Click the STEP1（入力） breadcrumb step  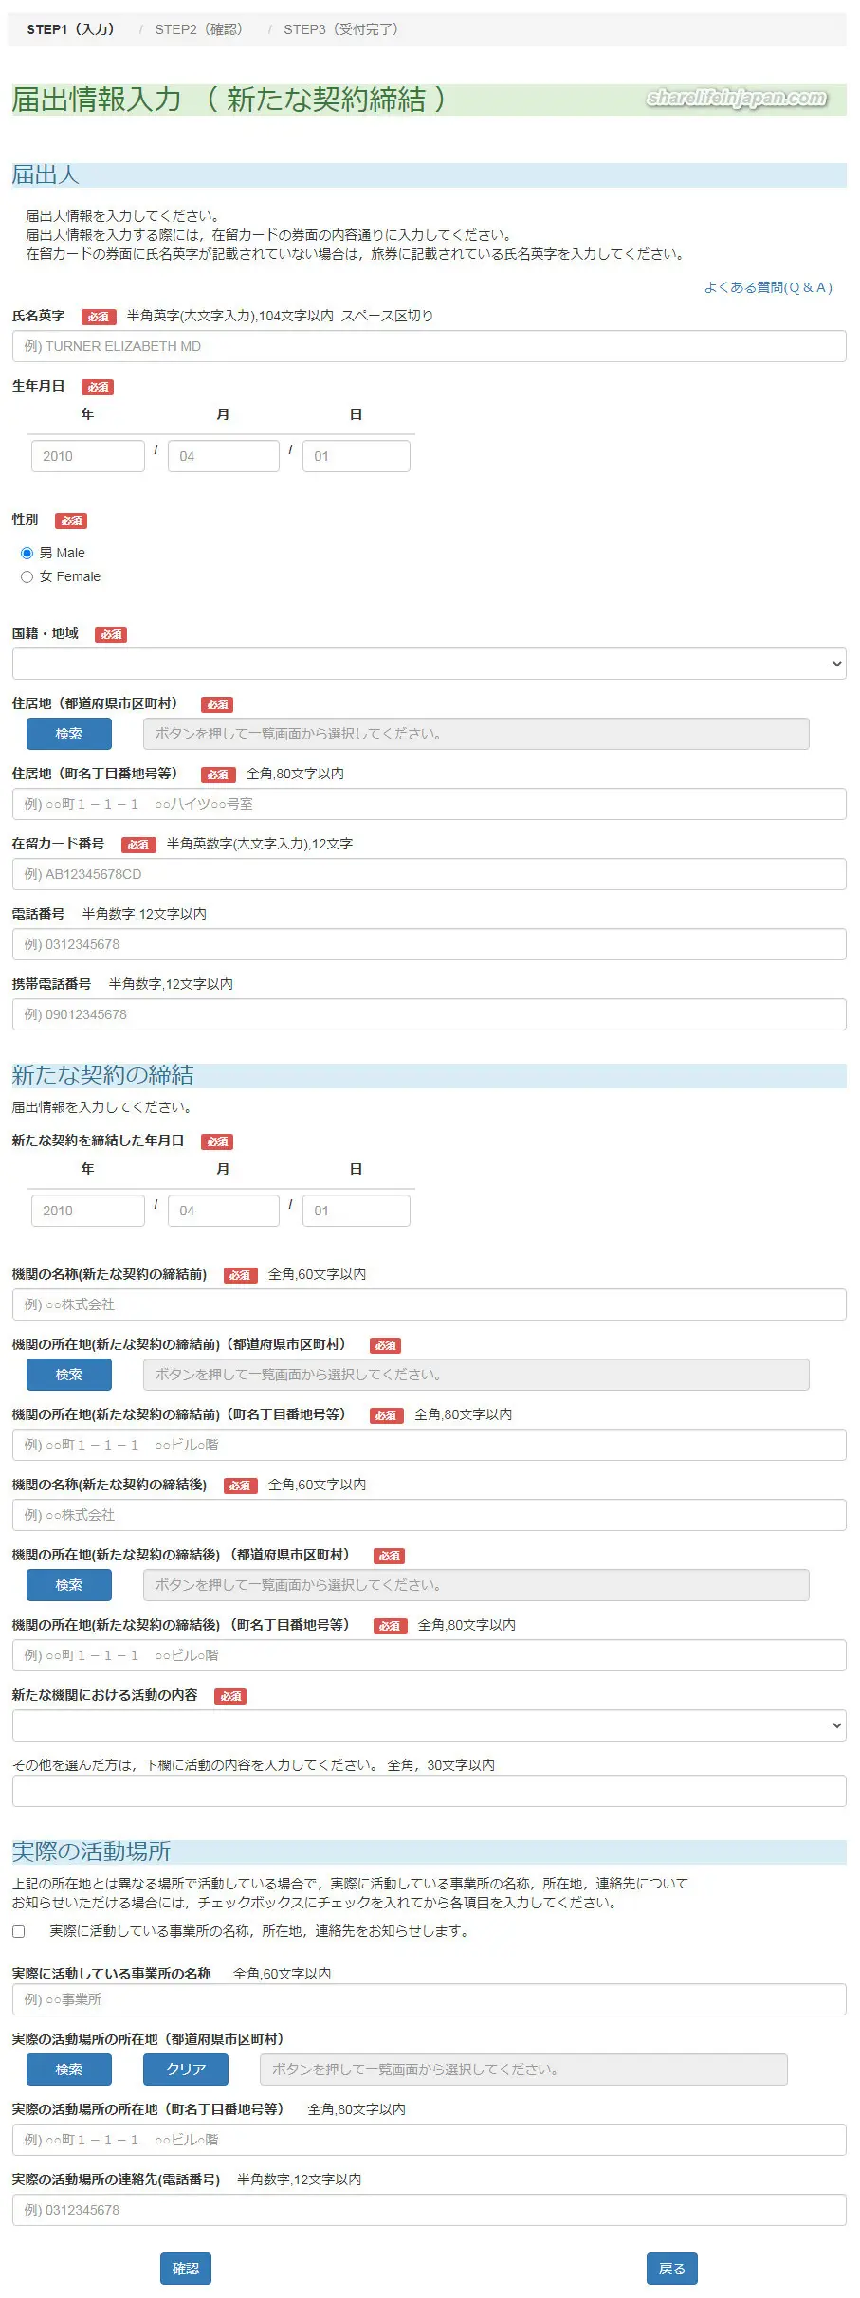click(70, 29)
